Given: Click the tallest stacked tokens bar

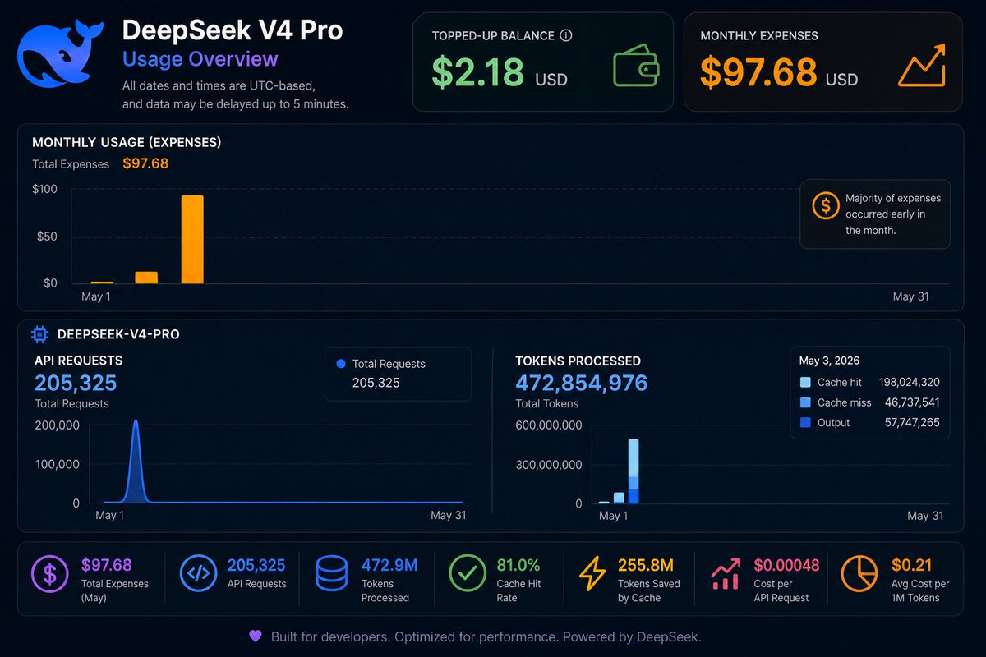Looking at the screenshot, I should [634, 471].
